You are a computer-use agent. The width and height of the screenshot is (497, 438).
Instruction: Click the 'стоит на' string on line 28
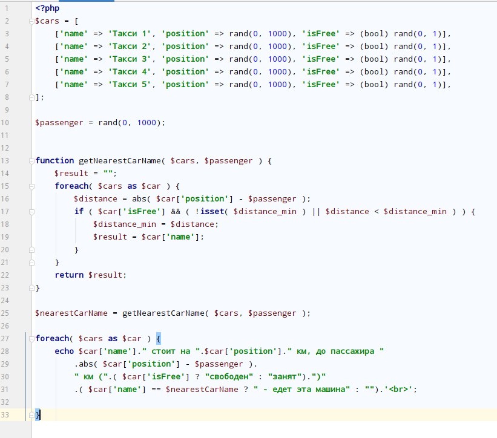(x=171, y=351)
